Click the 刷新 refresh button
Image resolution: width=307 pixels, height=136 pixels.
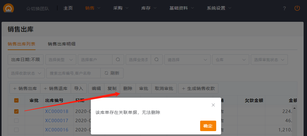click(x=112, y=73)
